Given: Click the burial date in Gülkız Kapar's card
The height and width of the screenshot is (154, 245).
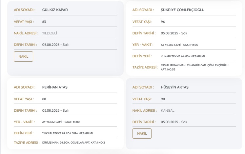Looking at the screenshot, I should pos(55,45).
